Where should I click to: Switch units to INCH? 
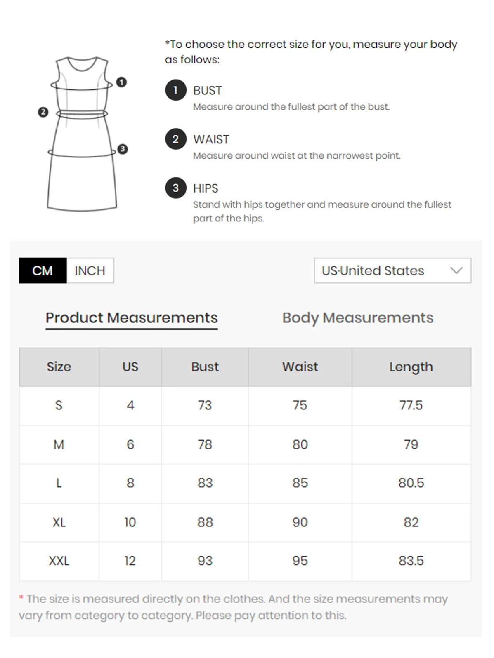point(90,270)
